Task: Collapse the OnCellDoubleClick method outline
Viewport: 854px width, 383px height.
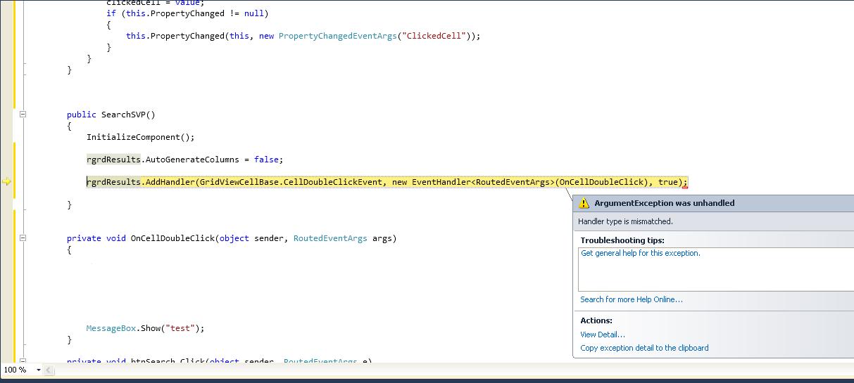Action: tap(23, 238)
